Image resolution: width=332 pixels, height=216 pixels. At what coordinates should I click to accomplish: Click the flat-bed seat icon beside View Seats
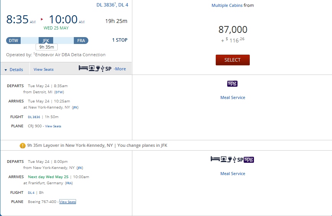pos(83,68)
